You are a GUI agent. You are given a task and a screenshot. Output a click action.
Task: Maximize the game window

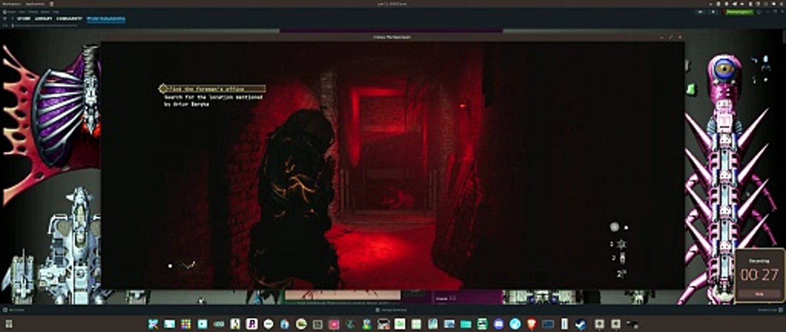[671, 37]
